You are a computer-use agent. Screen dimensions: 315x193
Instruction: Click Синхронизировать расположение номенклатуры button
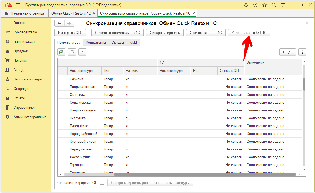tap(150, 183)
